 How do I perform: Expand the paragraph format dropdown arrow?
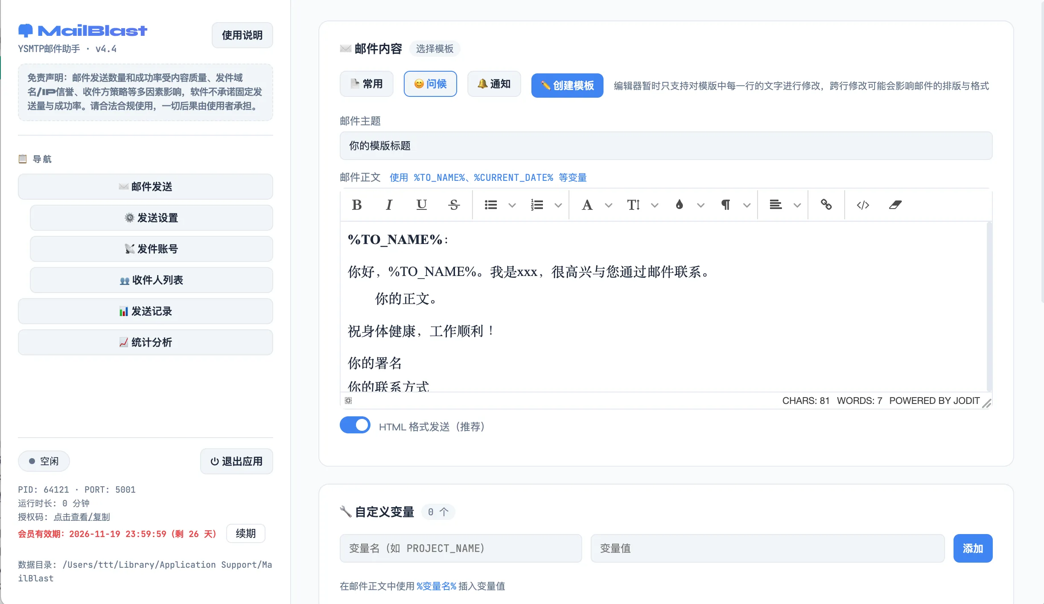[747, 206]
